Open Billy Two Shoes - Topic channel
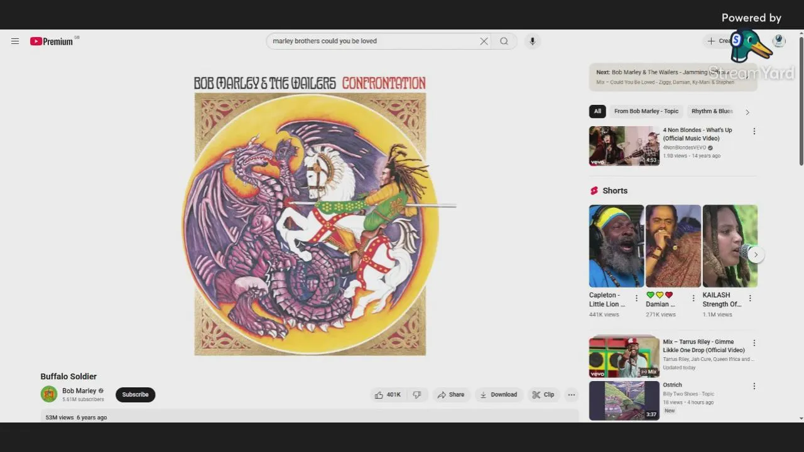The height and width of the screenshot is (452, 804). [x=688, y=394]
